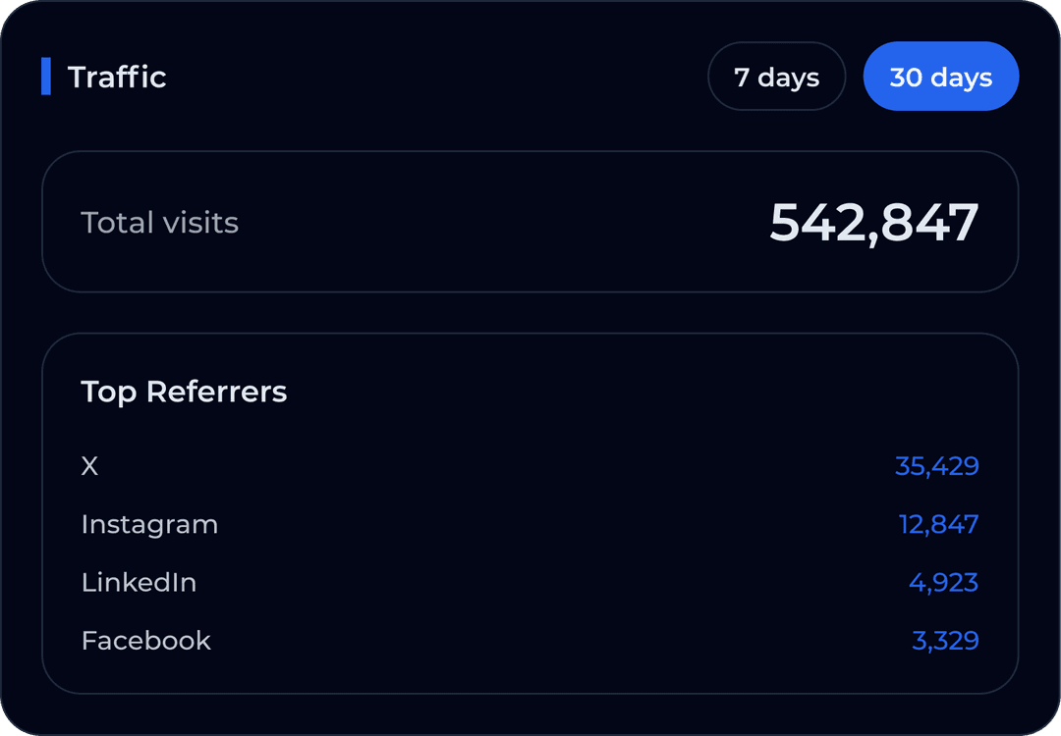
Task: Open the X referrer link
Action: [89, 466]
